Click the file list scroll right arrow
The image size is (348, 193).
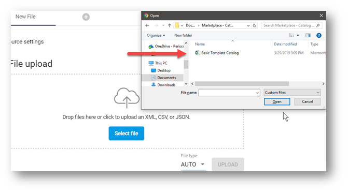pyautogui.click(x=323, y=84)
